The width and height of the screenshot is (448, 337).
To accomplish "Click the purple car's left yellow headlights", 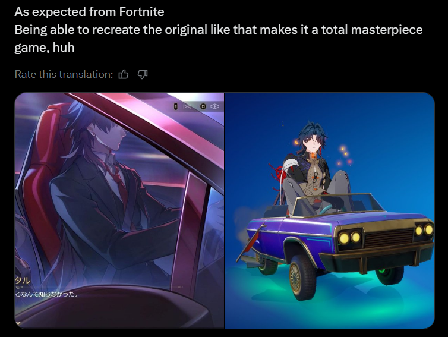I will (349, 238).
